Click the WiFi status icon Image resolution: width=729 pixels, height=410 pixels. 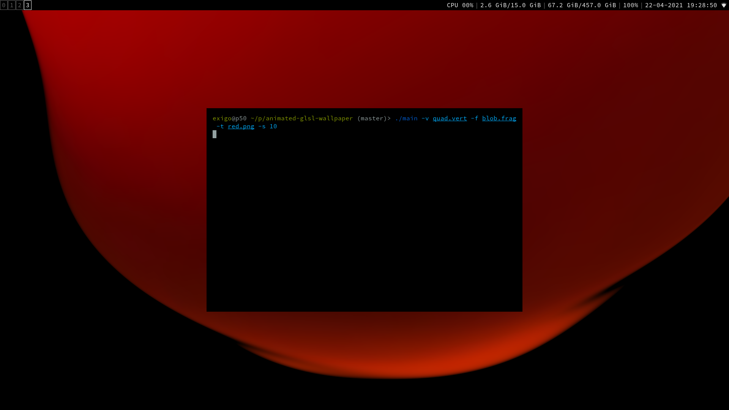[x=724, y=5]
